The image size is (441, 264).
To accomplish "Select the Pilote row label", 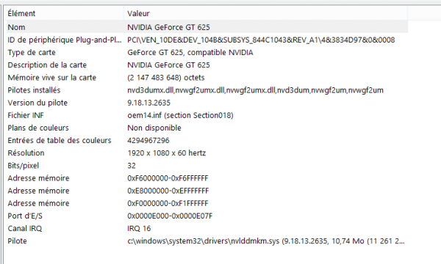I will click(x=17, y=241).
